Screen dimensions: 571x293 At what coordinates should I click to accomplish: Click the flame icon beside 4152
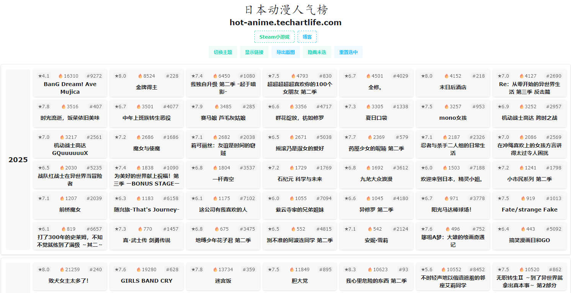[x=447, y=76]
